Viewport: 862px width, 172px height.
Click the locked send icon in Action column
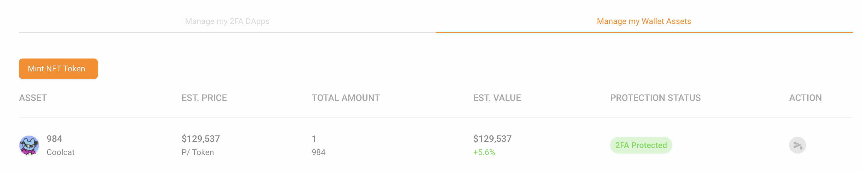coord(797,145)
